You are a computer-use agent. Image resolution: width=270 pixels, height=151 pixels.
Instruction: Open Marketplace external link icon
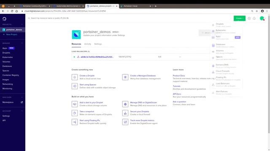click(x=22, y=102)
